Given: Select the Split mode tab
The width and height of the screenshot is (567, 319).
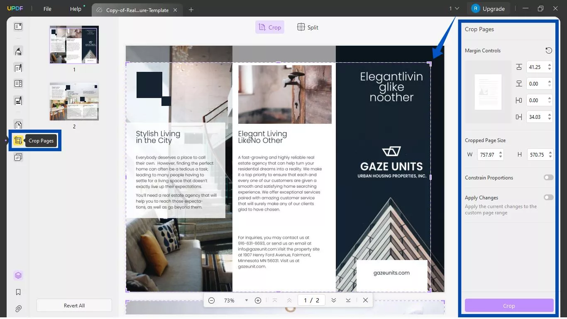Looking at the screenshot, I should coord(308,27).
